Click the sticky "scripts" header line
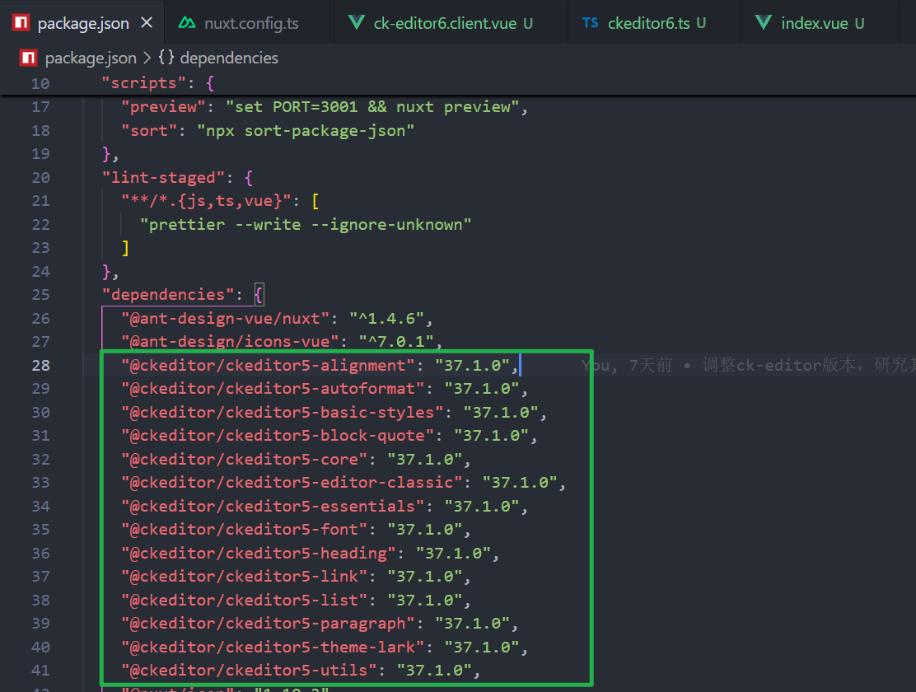 pyautogui.click(x=458, y=83)
